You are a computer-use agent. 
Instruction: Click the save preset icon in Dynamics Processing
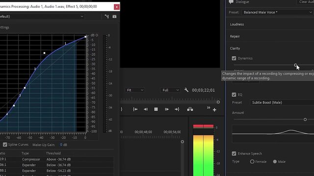[107, 17]
